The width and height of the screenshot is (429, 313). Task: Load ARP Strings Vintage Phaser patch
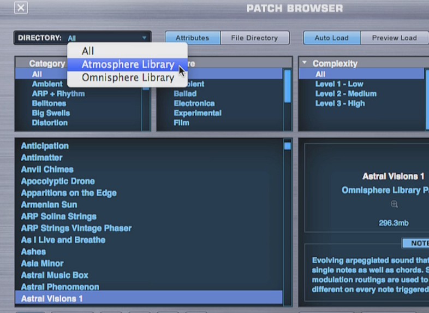pyautogui.click(x=76, y=228)
